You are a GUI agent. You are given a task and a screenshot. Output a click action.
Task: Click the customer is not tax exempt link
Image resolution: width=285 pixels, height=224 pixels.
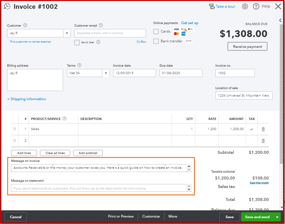tap(30, 42)
